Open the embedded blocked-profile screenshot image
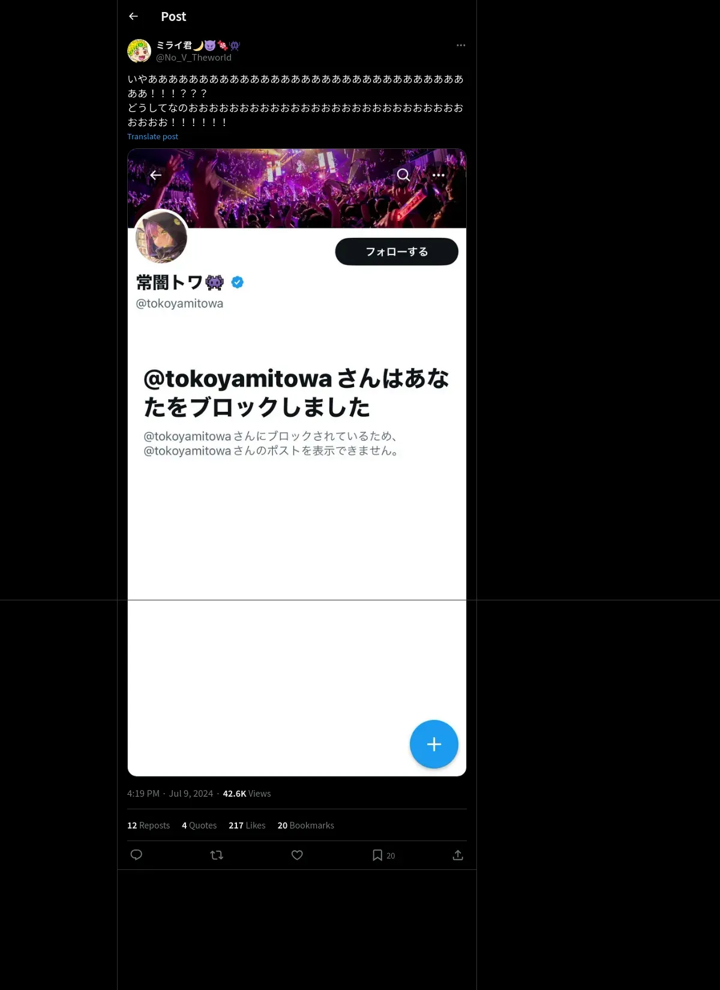 tap(297, 462)
